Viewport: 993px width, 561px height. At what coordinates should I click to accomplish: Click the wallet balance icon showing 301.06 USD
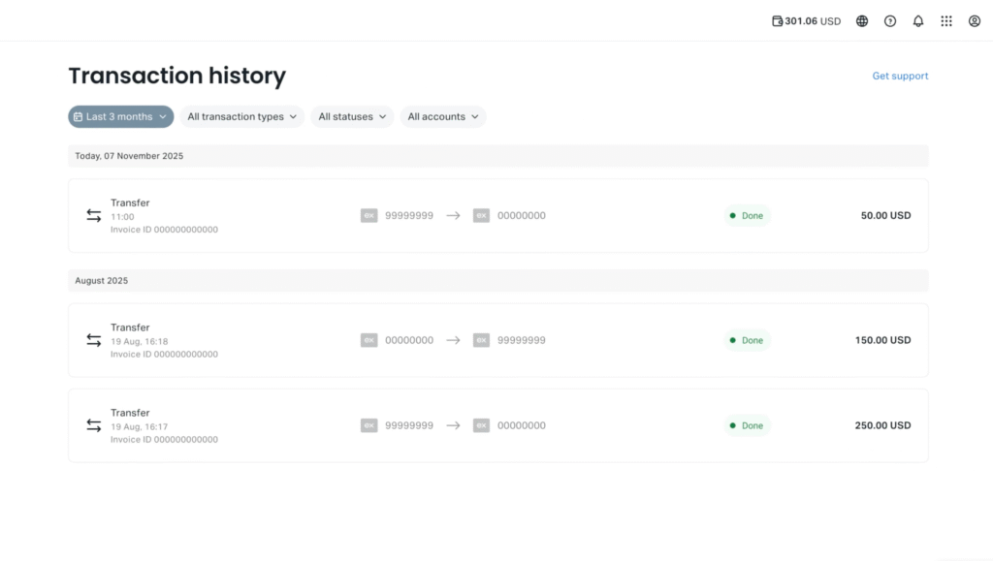(777, 21)
